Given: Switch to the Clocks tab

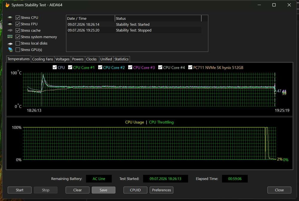Looking at the screenshot, I should [x=91, y=59].
